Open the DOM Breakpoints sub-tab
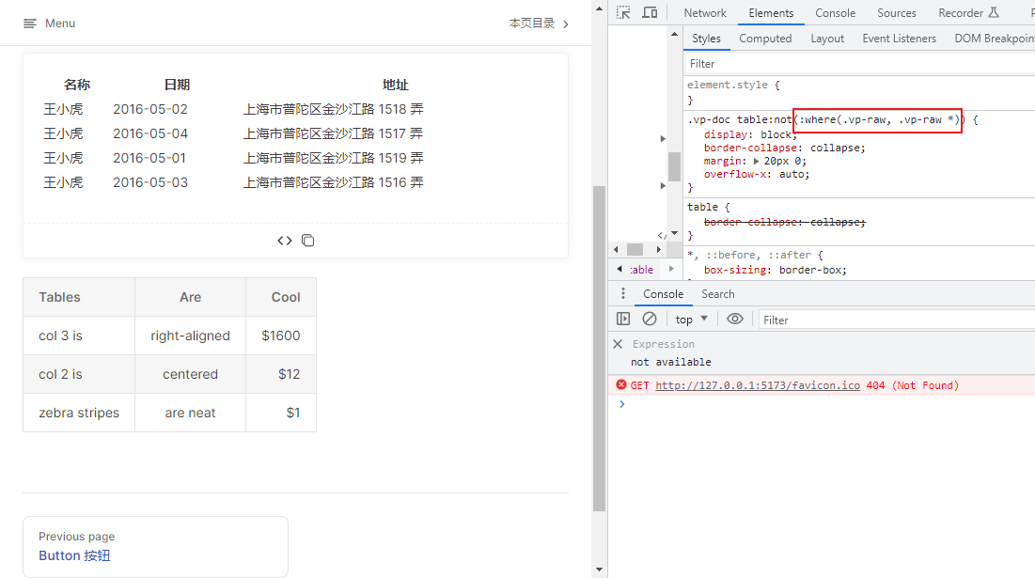This screenshot has height=578, width=1035. pyautogui.click(x=994, y=39)
